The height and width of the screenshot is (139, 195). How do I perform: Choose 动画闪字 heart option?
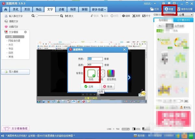click(11, 27)
